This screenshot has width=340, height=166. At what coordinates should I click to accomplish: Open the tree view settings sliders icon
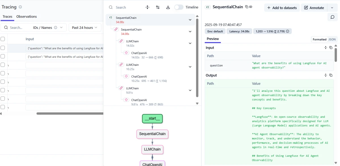coord(158,7)
